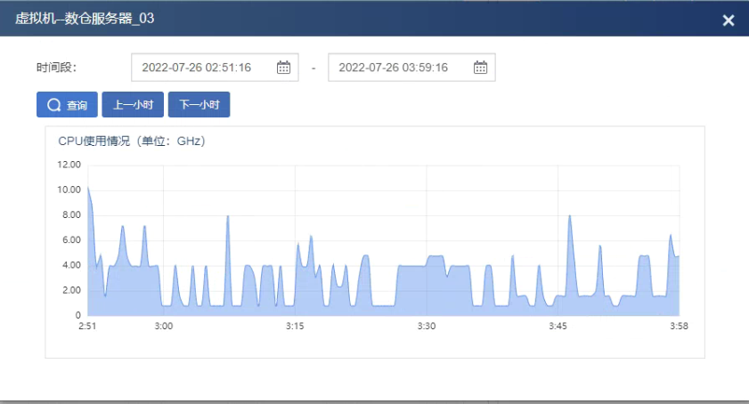This screenshot has width=749, height=404.
Task: Select the 8 GHz spike after 3:45
Action: pyautogui.click(x=569, y=216)
